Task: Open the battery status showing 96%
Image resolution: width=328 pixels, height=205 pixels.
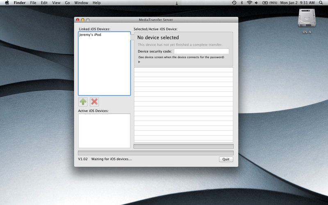Action: 270,3
